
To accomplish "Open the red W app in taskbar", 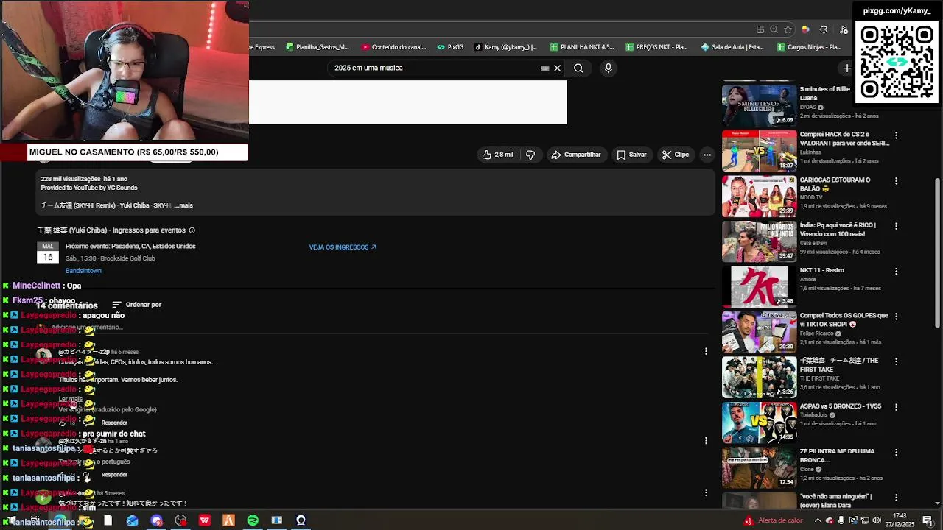I will tap(204, 520).
